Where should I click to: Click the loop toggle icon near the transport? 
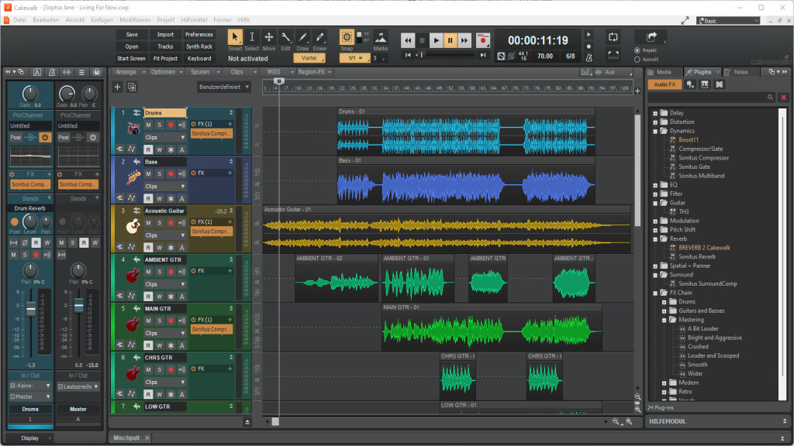(x=613, y=37)
